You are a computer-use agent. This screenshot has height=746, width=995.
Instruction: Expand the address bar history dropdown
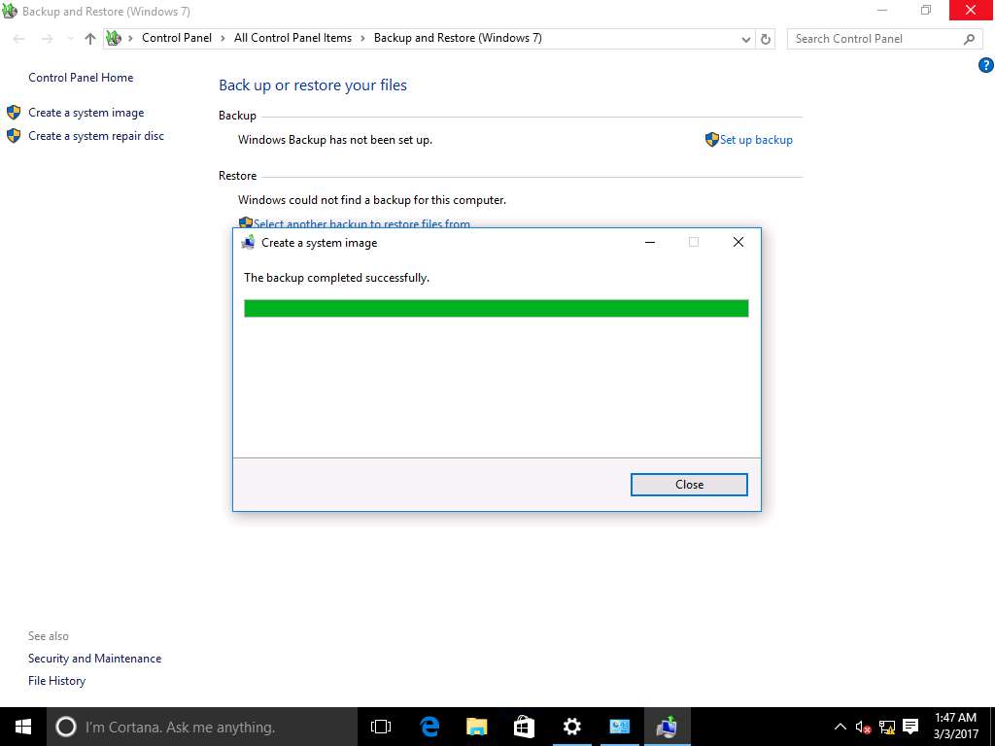(x=746, y=39)
